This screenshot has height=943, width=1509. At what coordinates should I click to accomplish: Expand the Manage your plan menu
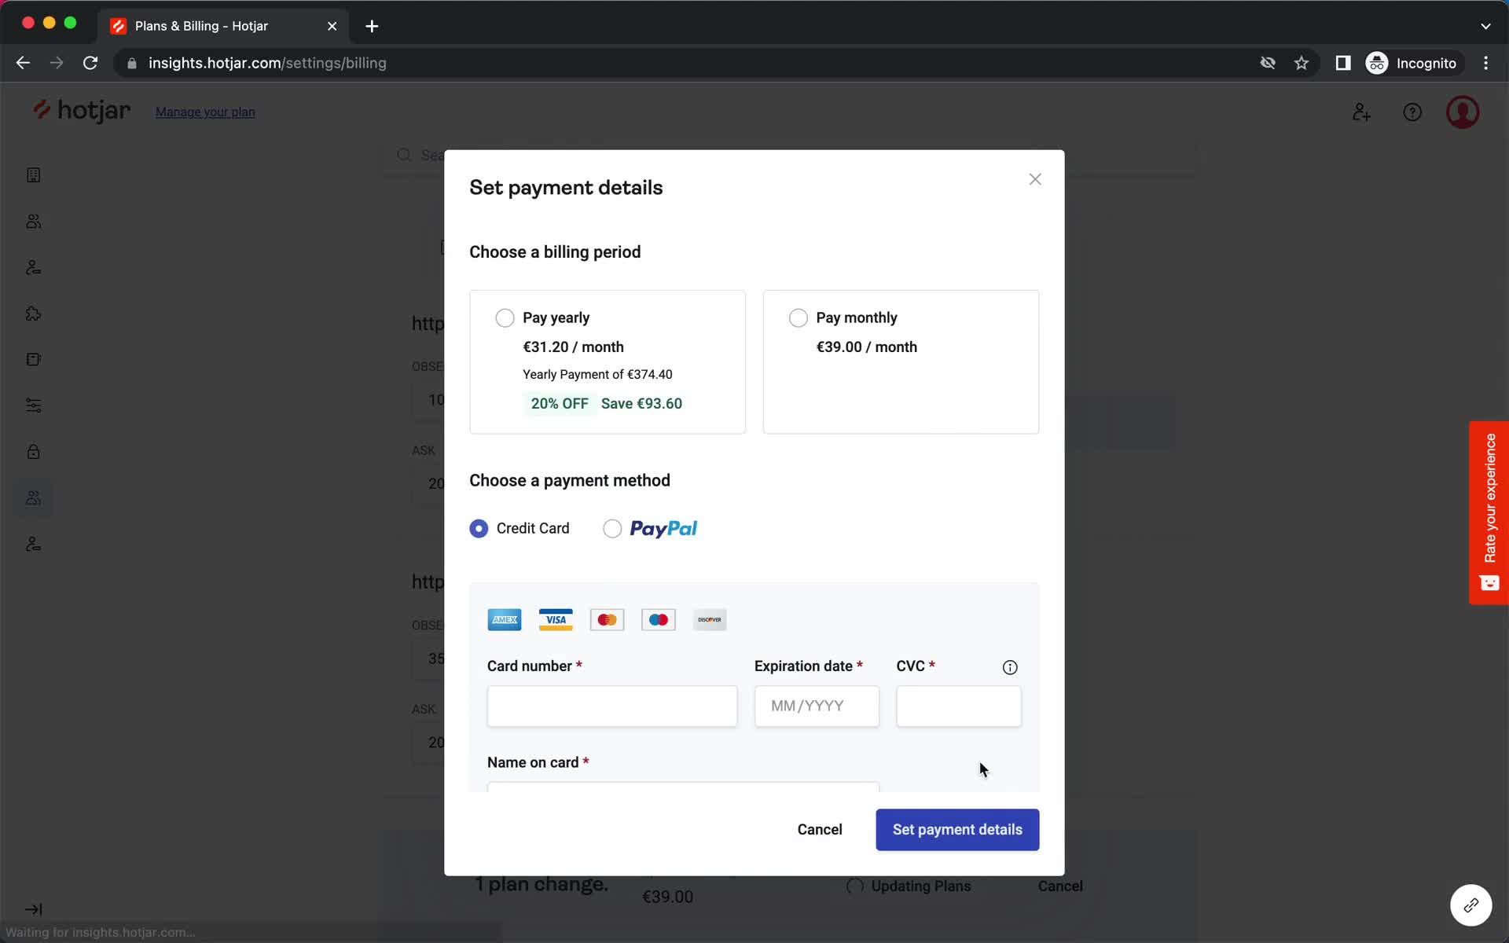[205, 112]
